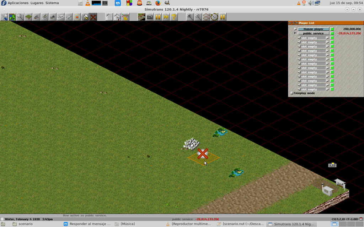Open help from the Player List title bar
Viewport: 364px width, 227px height.
pyautogui.click(x=293, y=23)
